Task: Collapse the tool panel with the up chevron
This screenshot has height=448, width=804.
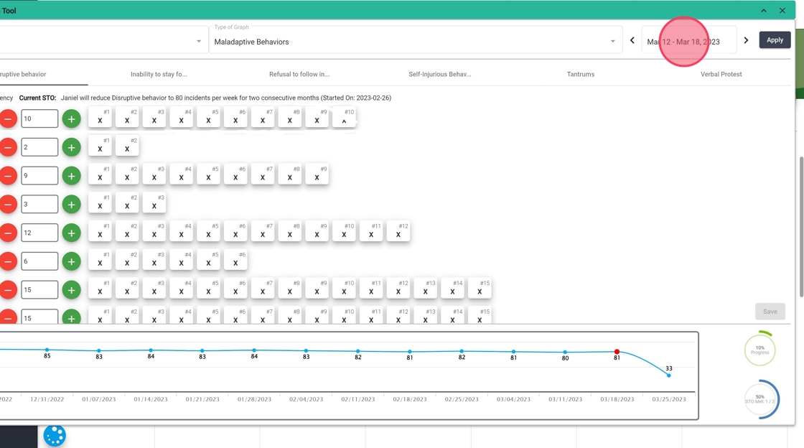Action: coord(764,11)
